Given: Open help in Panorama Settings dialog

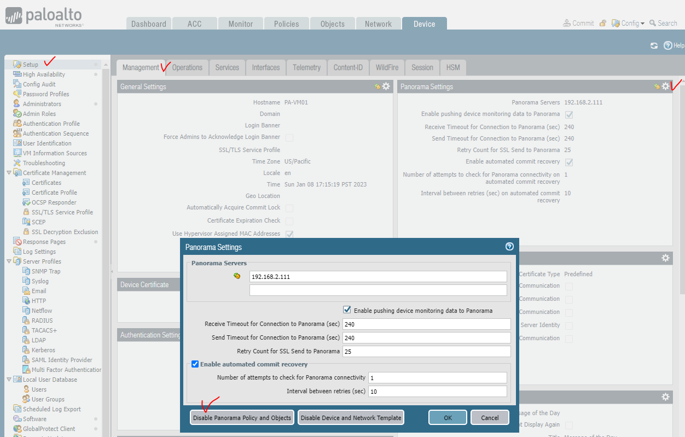Looking at the screenshot, I should click(509, 247).
